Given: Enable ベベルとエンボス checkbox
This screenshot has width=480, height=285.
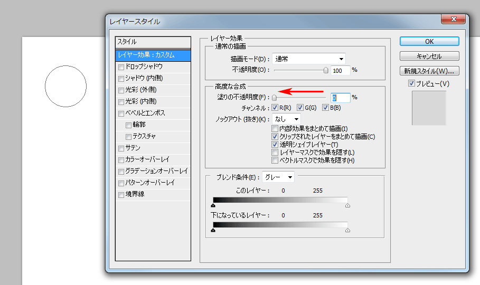Looking at the screenshot, I should tap(121, 113).
